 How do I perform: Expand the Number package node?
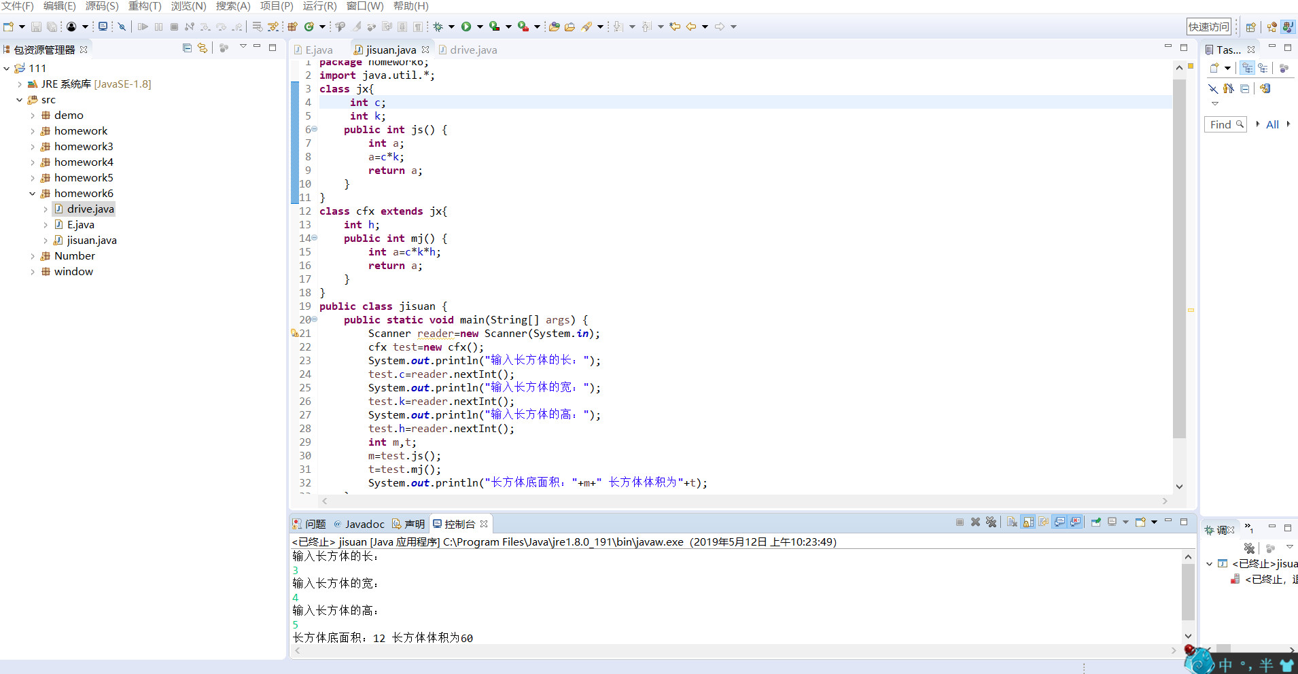[x=33, y=256]
